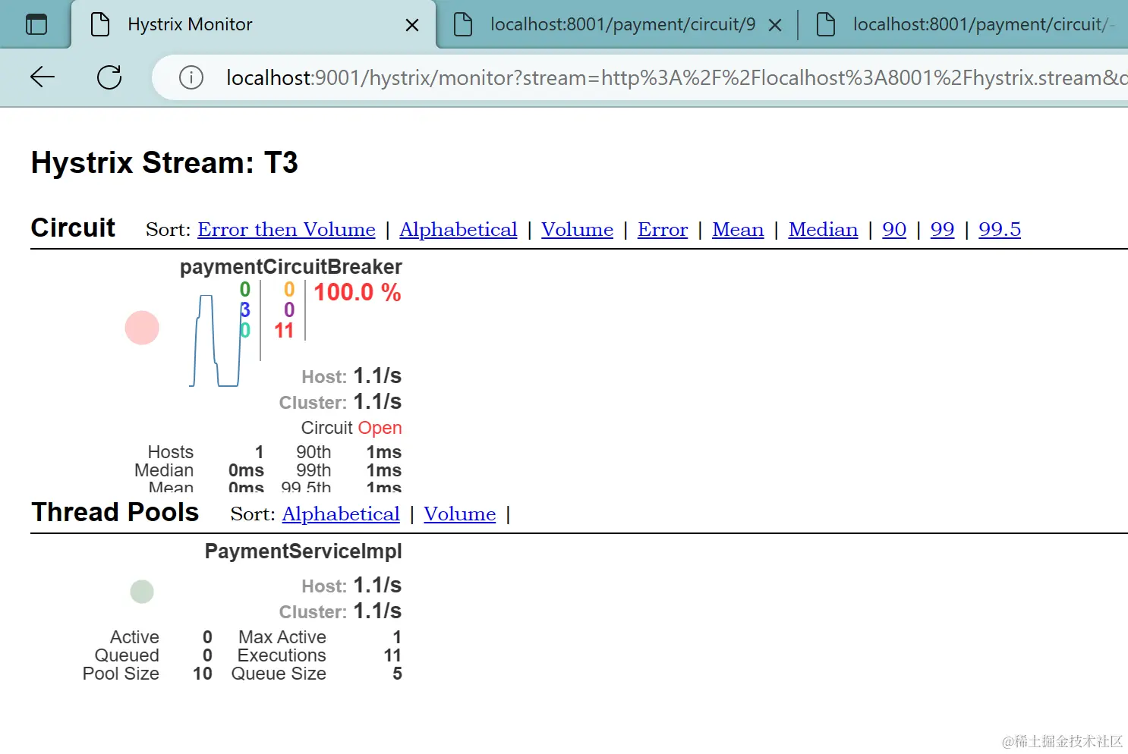The width and height of the screenshot is (1128, 754).
Task: Click the Thread Pools section heading
Action: click(115, 512)
